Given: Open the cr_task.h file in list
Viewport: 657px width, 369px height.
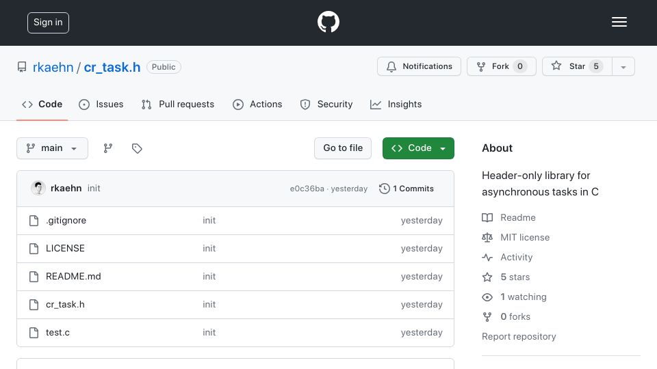Looking at the screenshot, I should (66, 305).
